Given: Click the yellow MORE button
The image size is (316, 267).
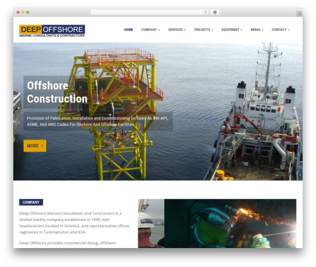Looking at the screenshot, I should point(35,146).
